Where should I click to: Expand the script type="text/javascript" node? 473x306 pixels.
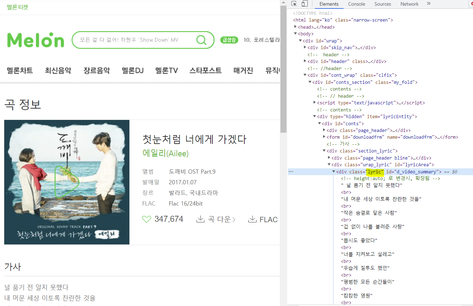pyautogui.click(x=315, y=103)
